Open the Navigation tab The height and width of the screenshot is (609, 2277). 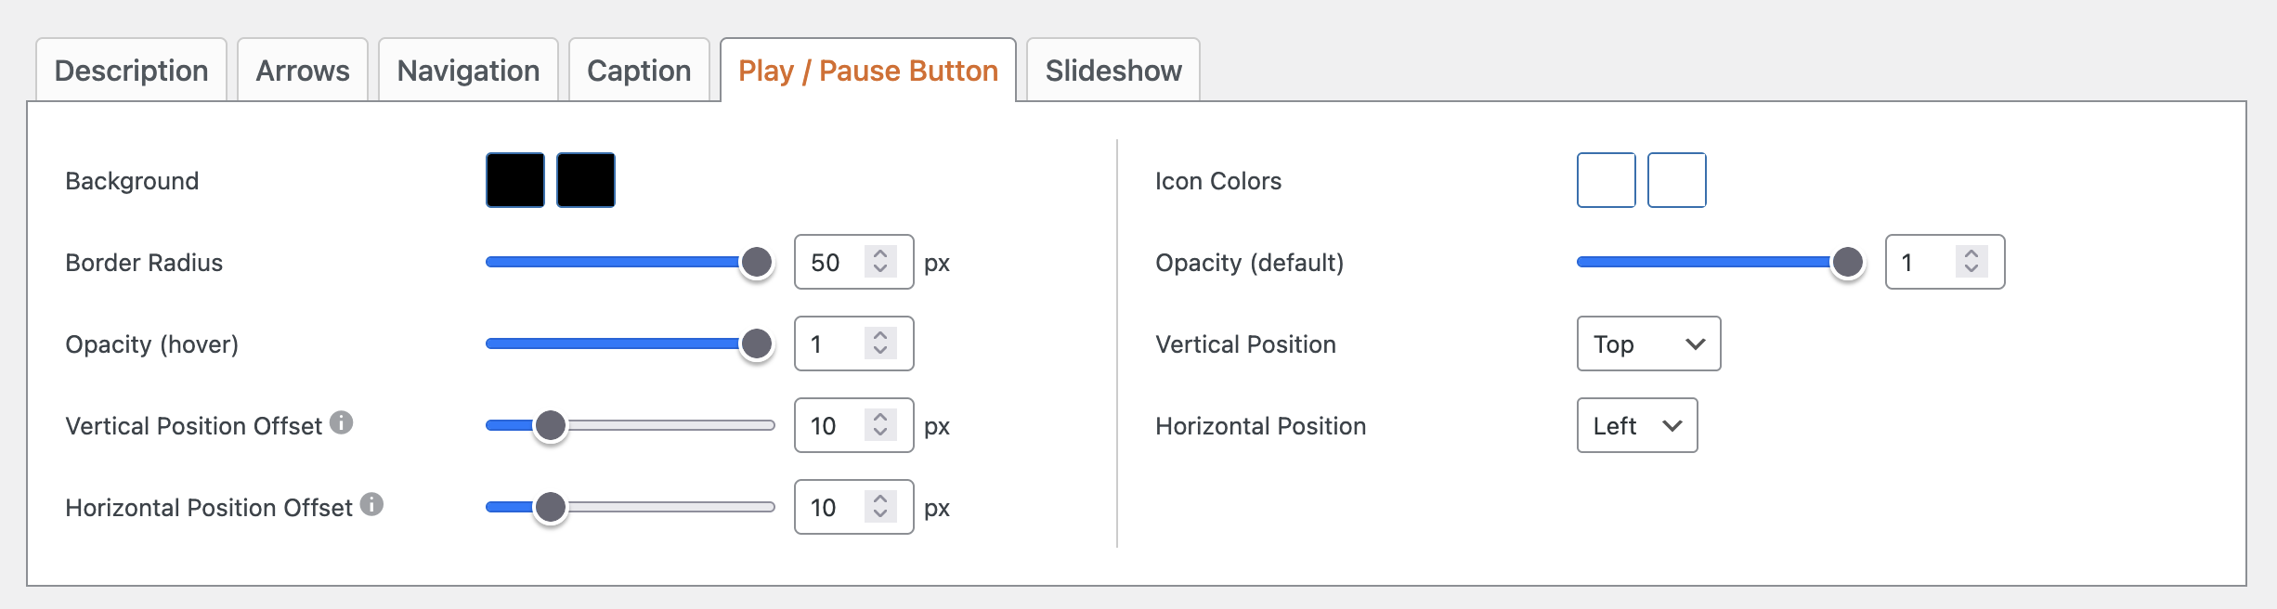click(x=468, y=71)
